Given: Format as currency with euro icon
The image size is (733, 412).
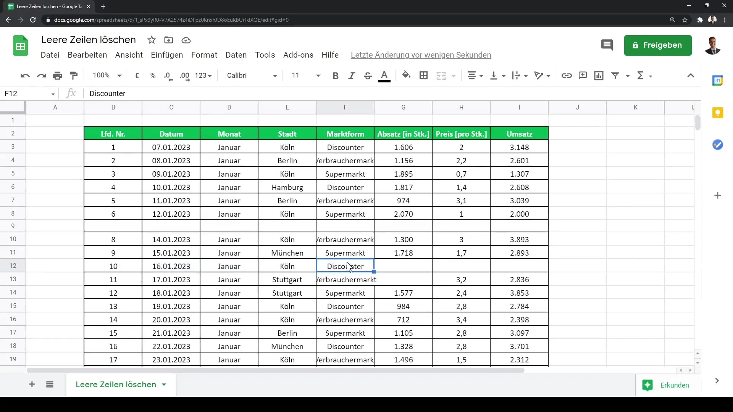Looking at the screenshot, I should click(137, 76).
